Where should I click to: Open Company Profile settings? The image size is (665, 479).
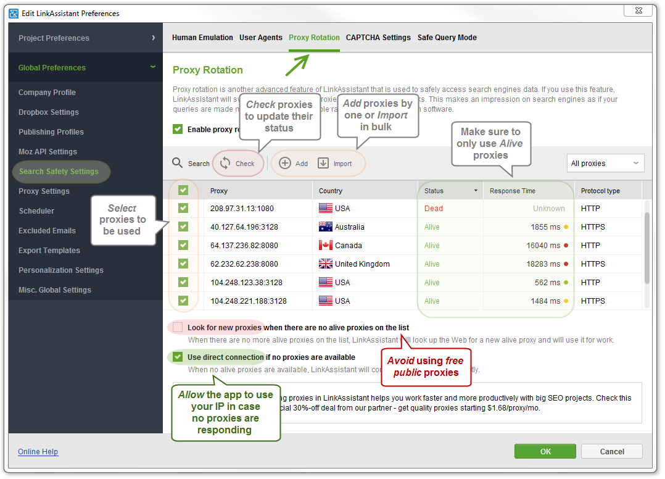[47, 92]
